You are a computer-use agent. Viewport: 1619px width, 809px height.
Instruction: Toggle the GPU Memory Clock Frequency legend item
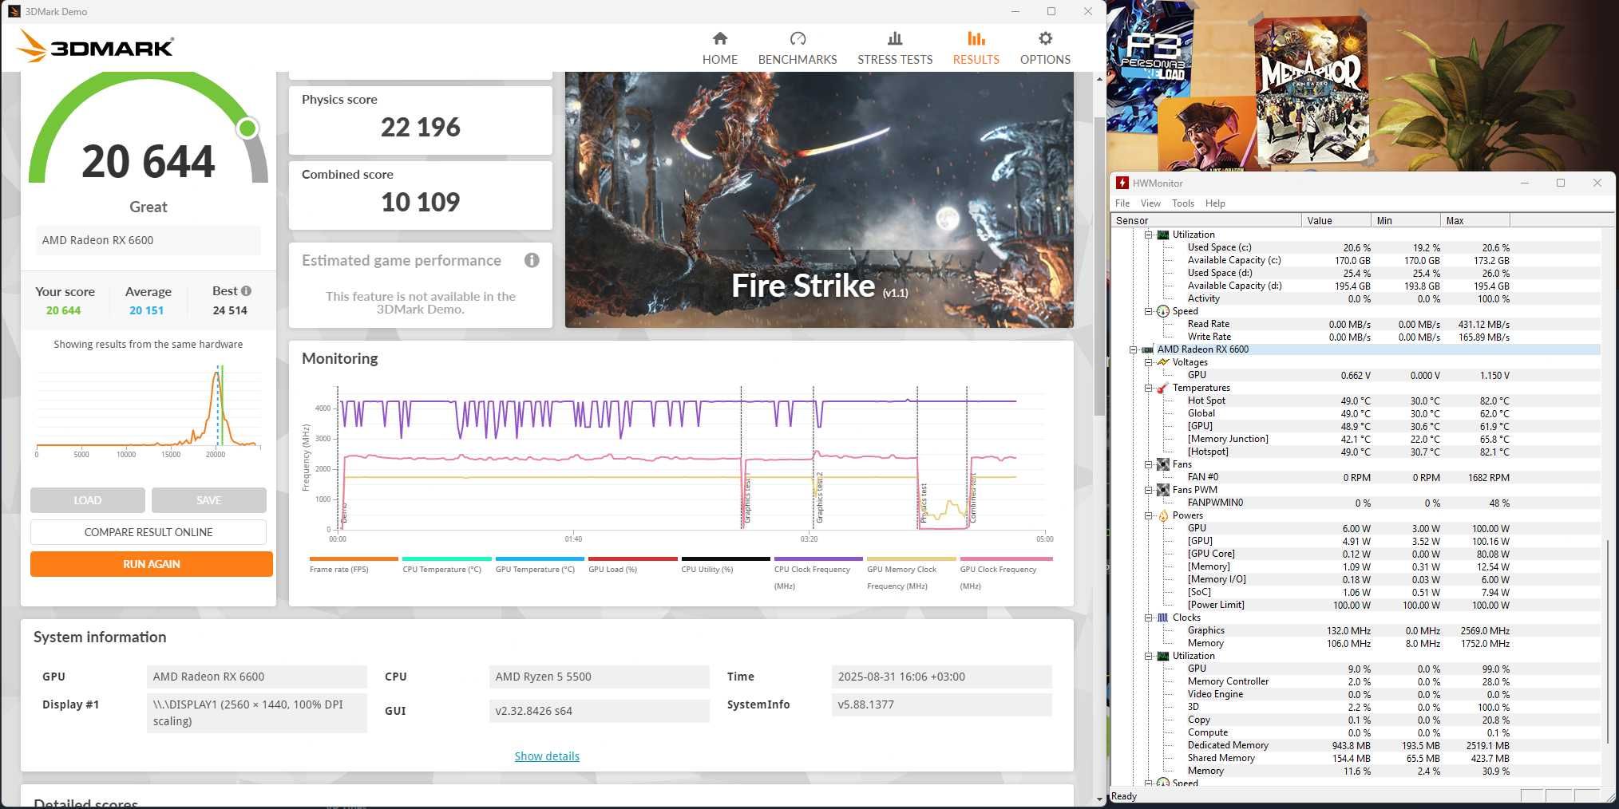[x=911, y=573]
